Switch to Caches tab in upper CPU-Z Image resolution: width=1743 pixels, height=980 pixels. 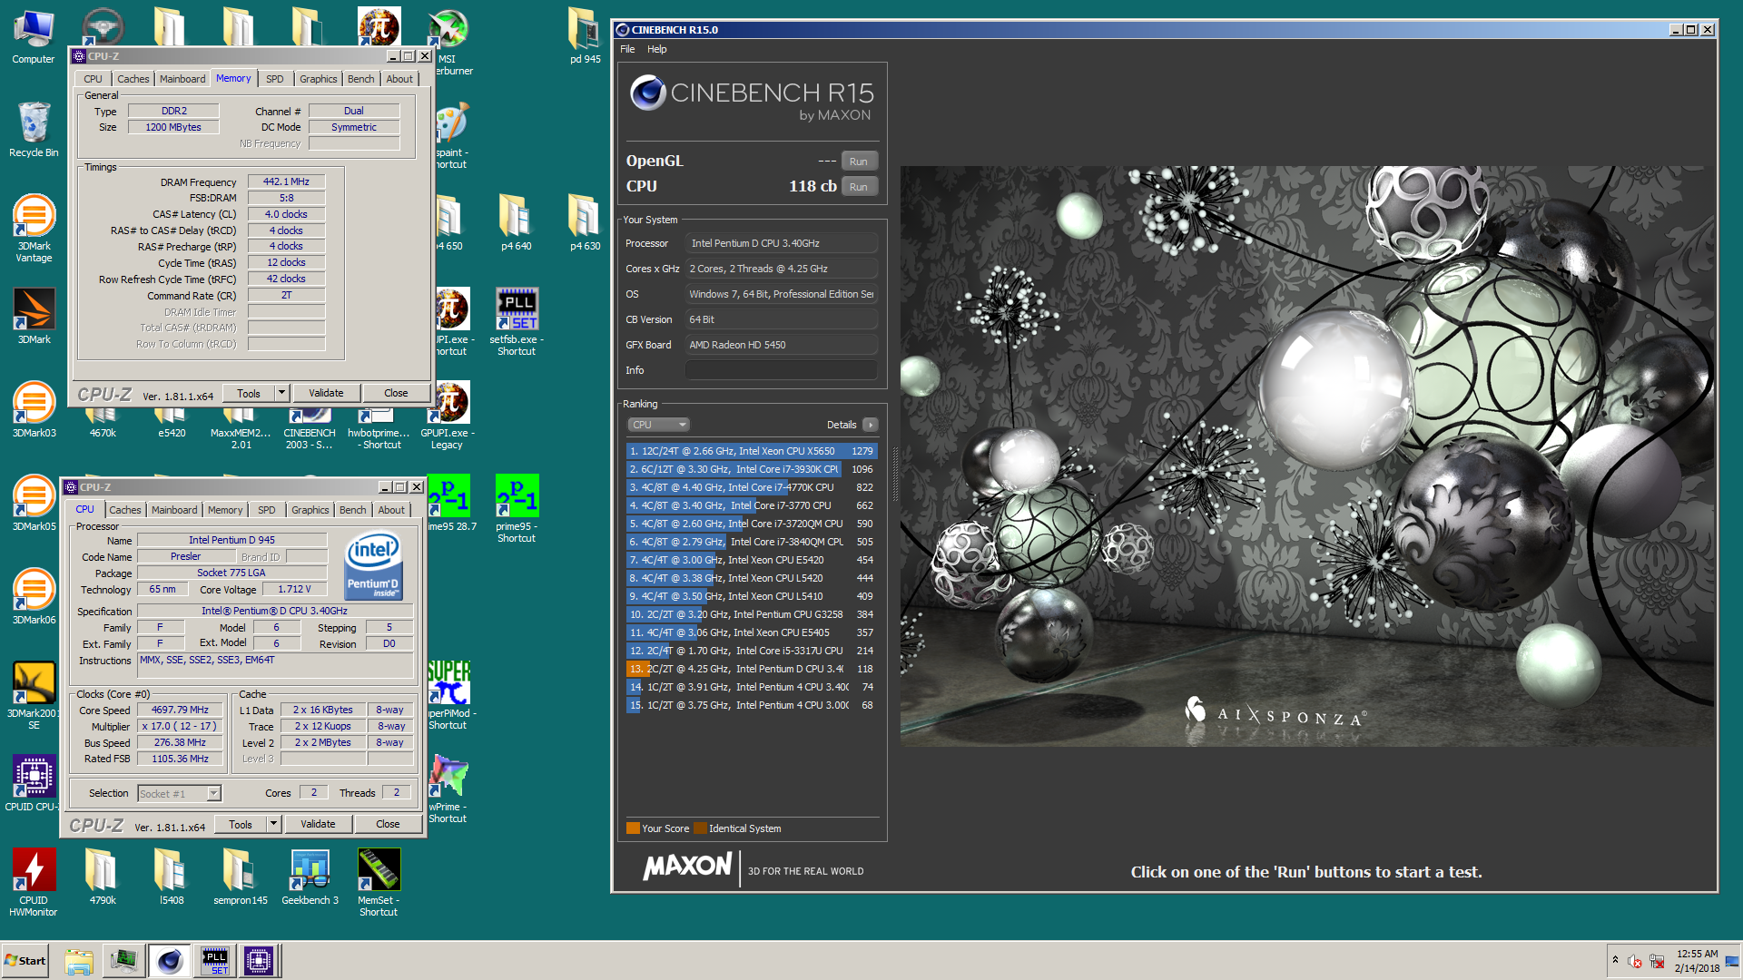[x=133, y=79]
